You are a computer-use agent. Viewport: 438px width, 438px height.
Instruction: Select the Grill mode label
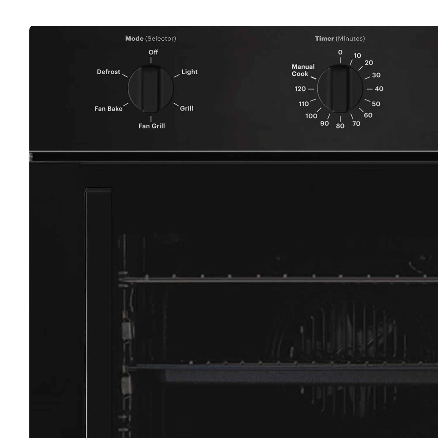pos(187,108)
